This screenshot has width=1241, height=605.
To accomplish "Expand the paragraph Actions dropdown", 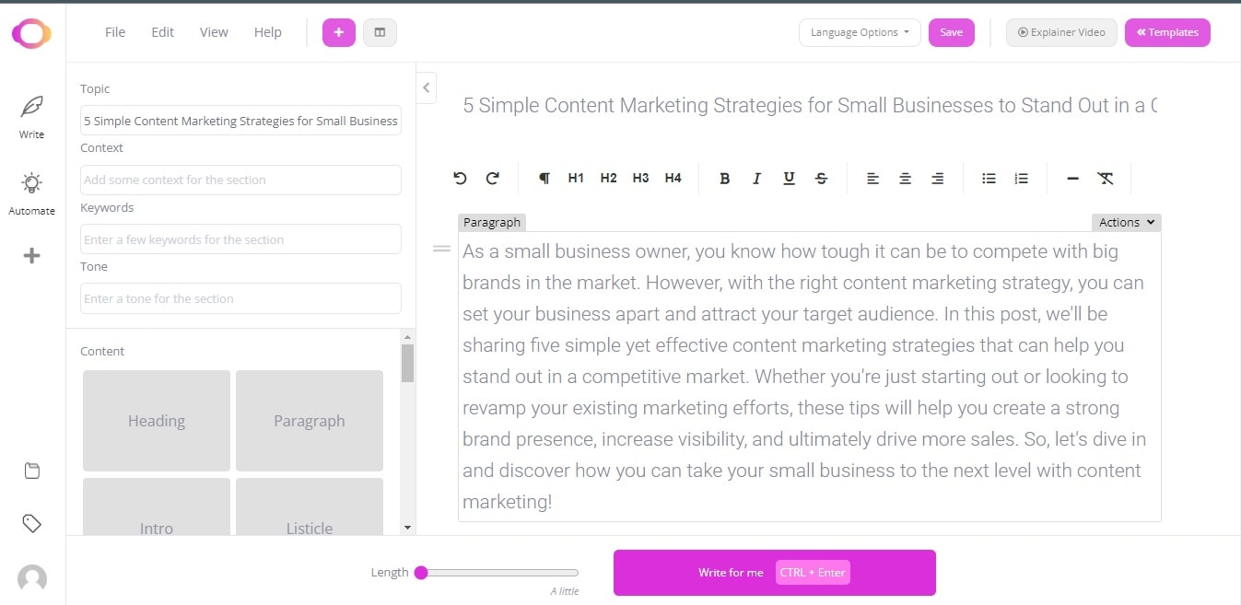I will pyautogui.click(x=1126, y=222).
